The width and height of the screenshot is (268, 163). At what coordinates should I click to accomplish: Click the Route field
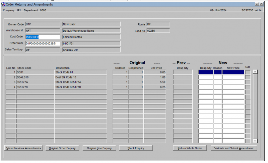click(158, 24)
